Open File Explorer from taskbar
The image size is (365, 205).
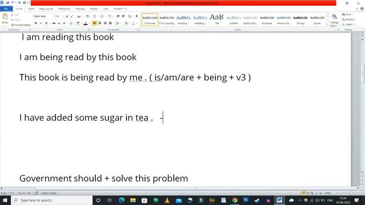coord(133,200)
